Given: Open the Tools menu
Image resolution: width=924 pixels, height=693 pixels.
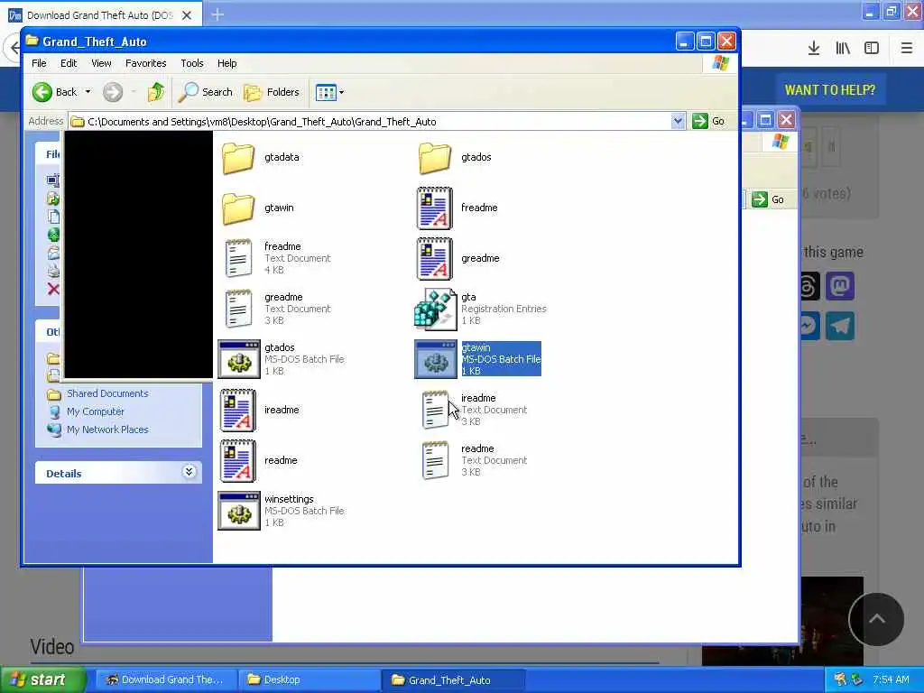Looking at the screenshot, I should [191, 63].
